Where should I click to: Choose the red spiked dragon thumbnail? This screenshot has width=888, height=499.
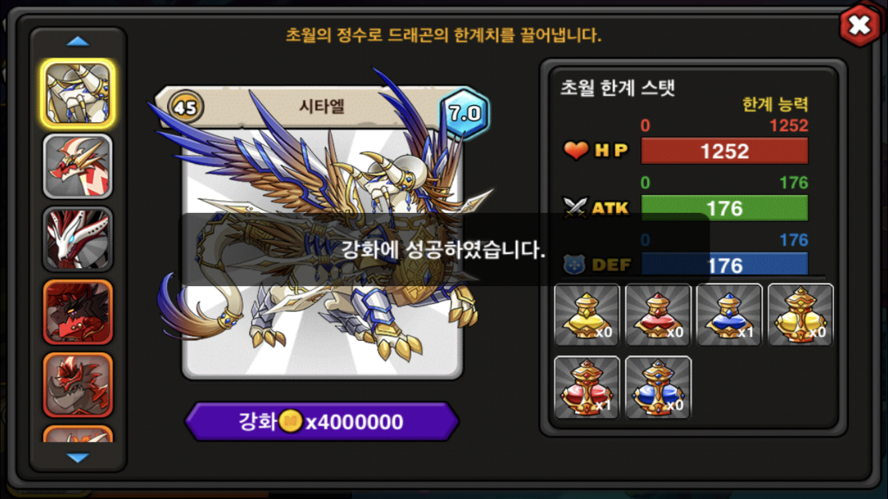click(78, 166)
